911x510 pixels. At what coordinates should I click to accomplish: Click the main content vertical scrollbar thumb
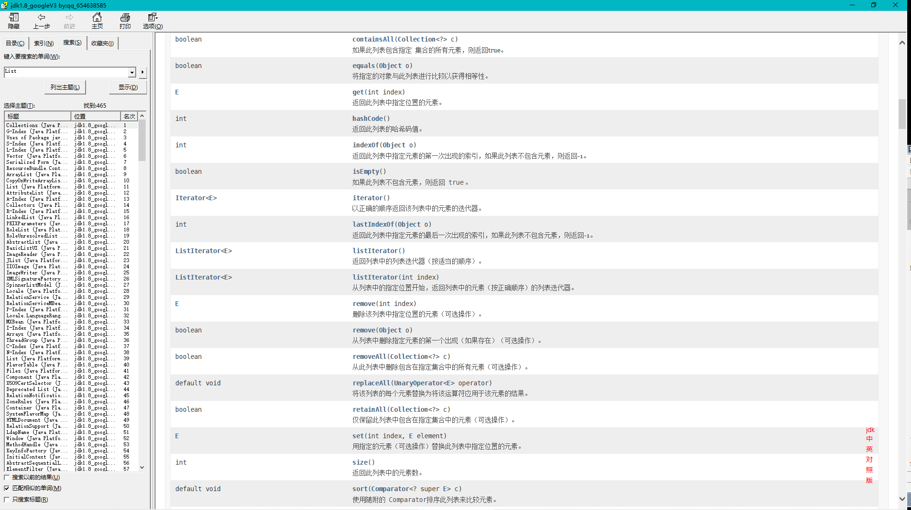[x=902, y=113]
